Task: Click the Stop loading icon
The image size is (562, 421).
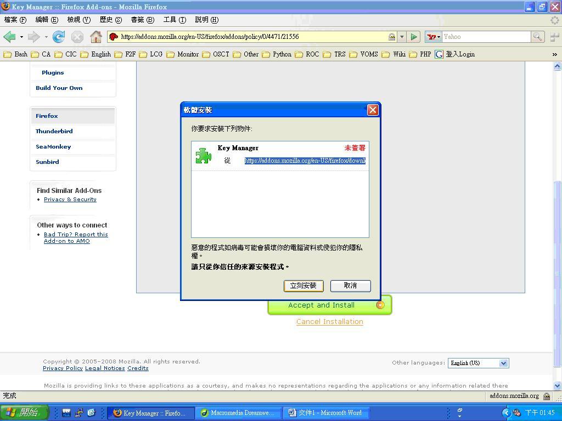Action: tap(77, 37)
